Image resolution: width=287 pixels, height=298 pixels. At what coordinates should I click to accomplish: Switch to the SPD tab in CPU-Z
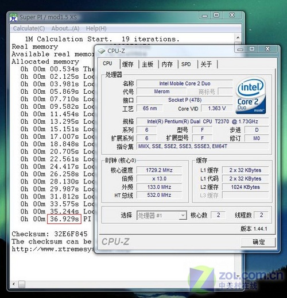(x=186, y=64)
